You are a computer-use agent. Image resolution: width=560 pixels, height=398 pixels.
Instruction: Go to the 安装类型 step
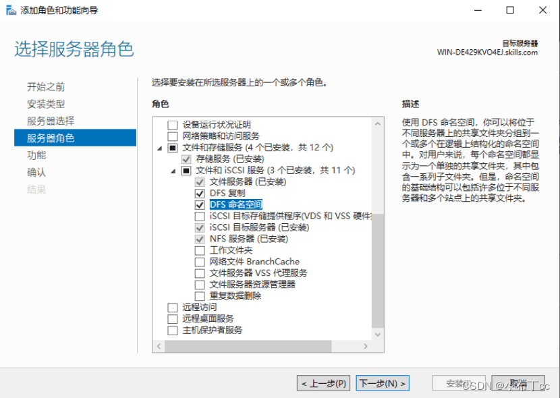[x=46, y=104]
